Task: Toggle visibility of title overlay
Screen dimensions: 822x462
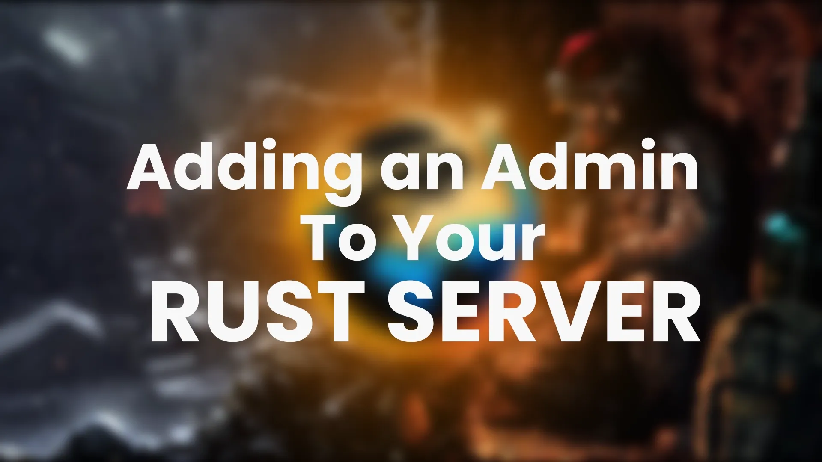Action: 411,231
